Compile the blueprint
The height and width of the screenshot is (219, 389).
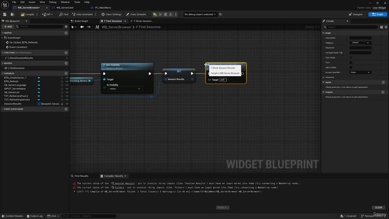27,15
